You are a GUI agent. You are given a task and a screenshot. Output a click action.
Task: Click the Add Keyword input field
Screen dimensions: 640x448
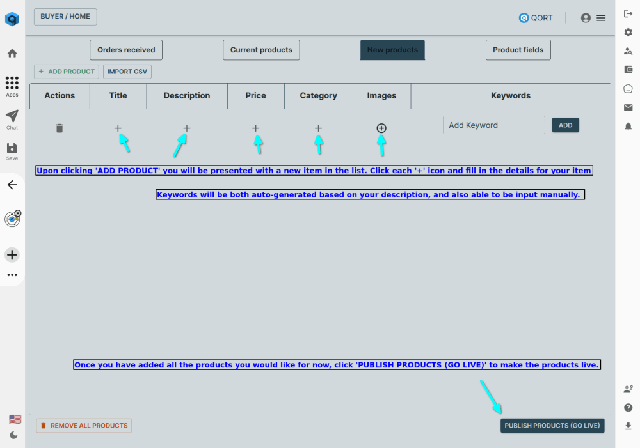[493, 125]
